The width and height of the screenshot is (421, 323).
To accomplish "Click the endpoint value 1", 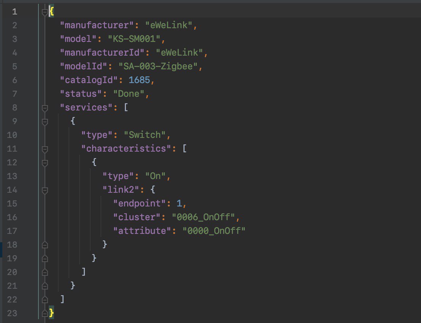I will (x=179, y=203).
